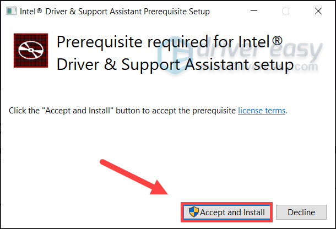Viewport: 336px width, 229px height.
Task: Click the watermark ".com" text
Action: point(302,68)
